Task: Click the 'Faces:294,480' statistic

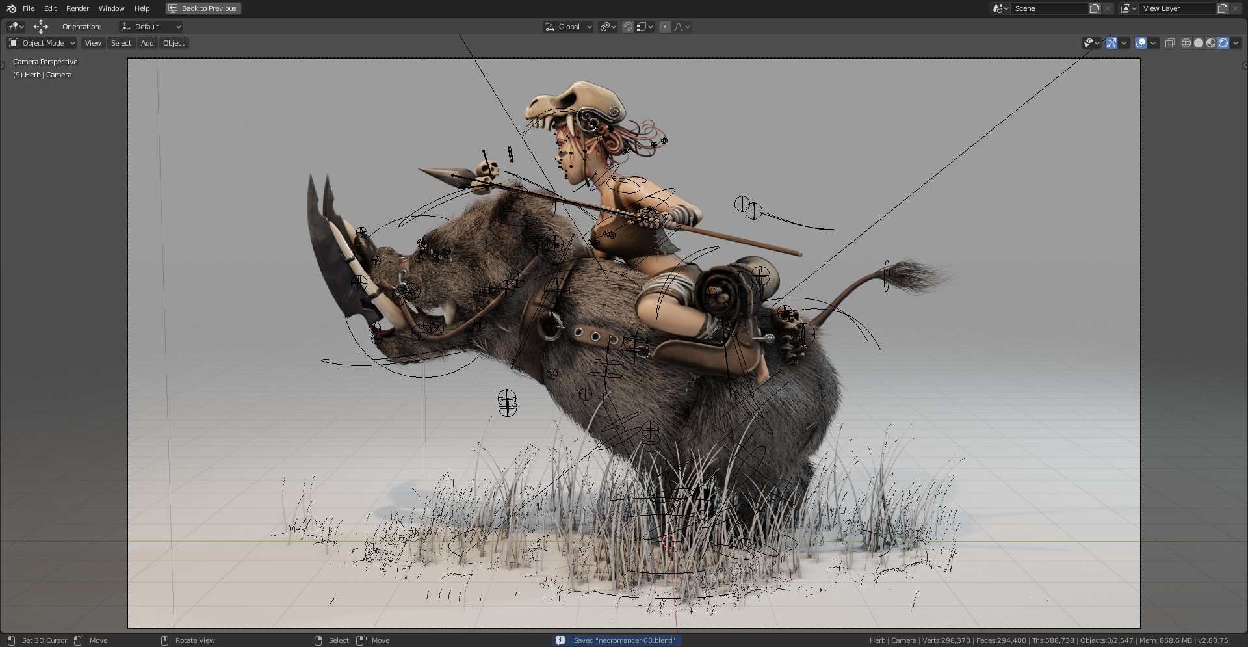Action: click(1001, 640)
